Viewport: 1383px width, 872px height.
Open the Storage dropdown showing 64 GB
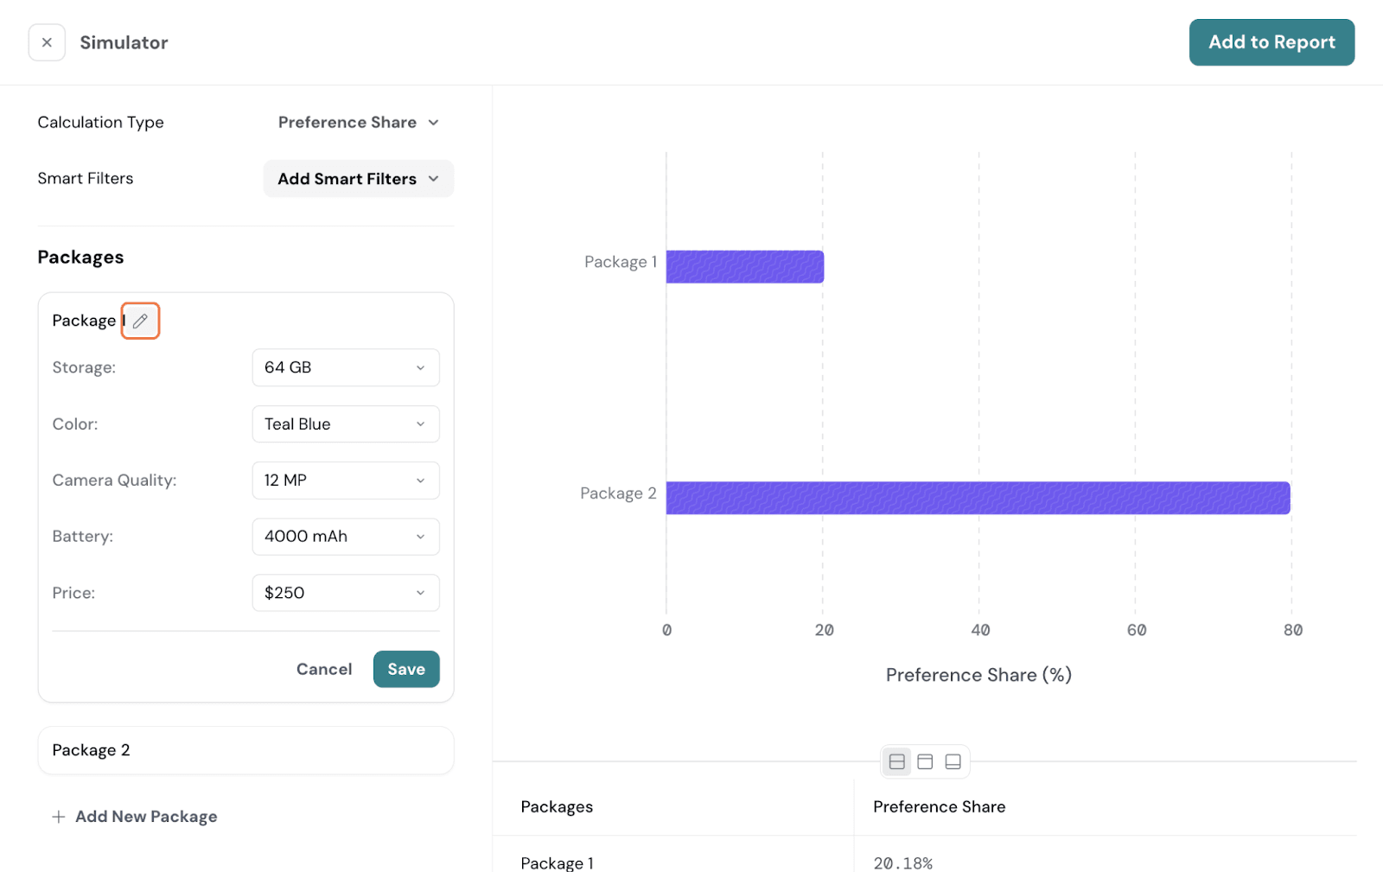pyautogui.click(x=346, y=367)
